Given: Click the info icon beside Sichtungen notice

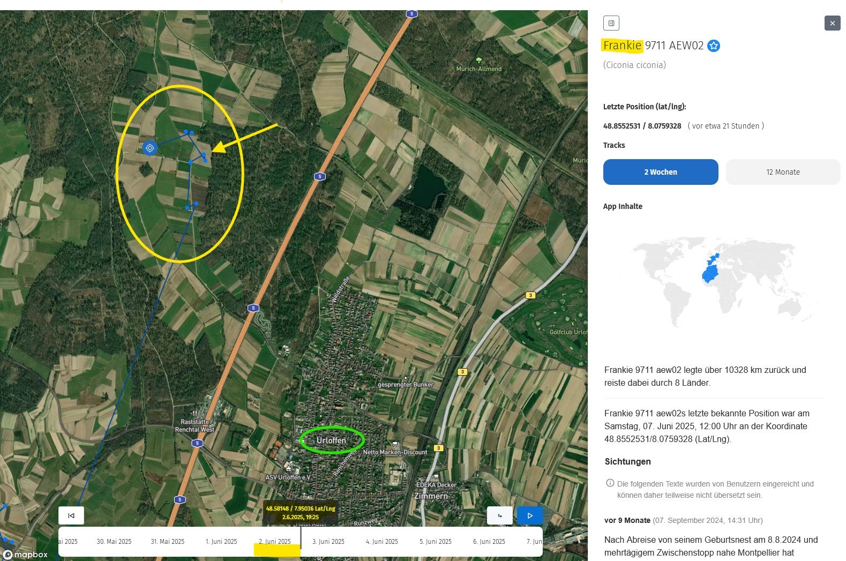Looking at the screenshot, I should click(610, 483).
